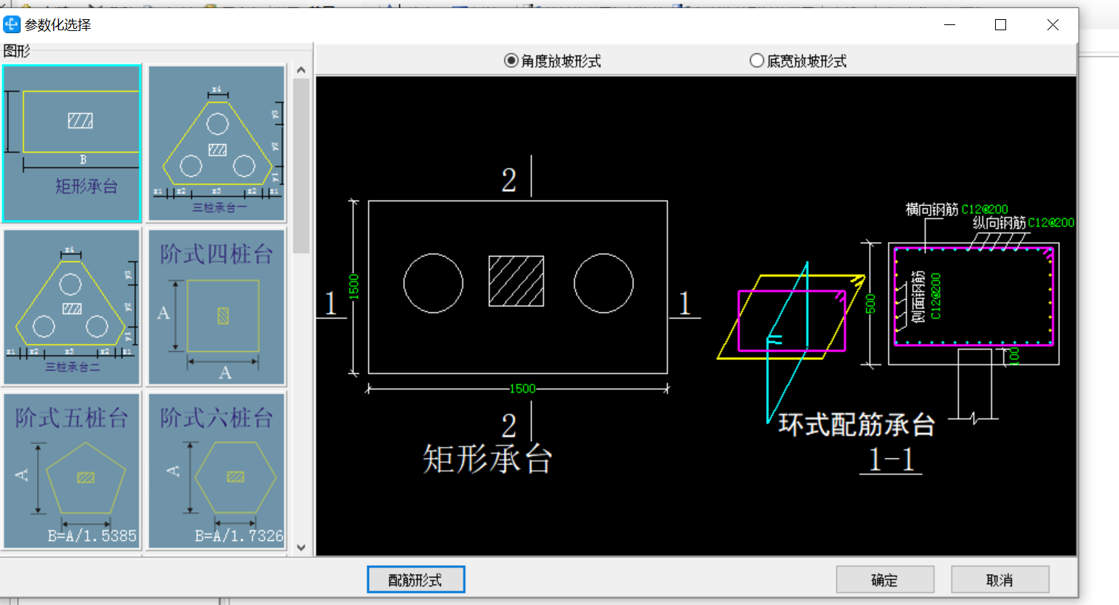1119x605 pixels.
Task: Enable the 角度放坡形式 radio option
Action: pos(552,60)
